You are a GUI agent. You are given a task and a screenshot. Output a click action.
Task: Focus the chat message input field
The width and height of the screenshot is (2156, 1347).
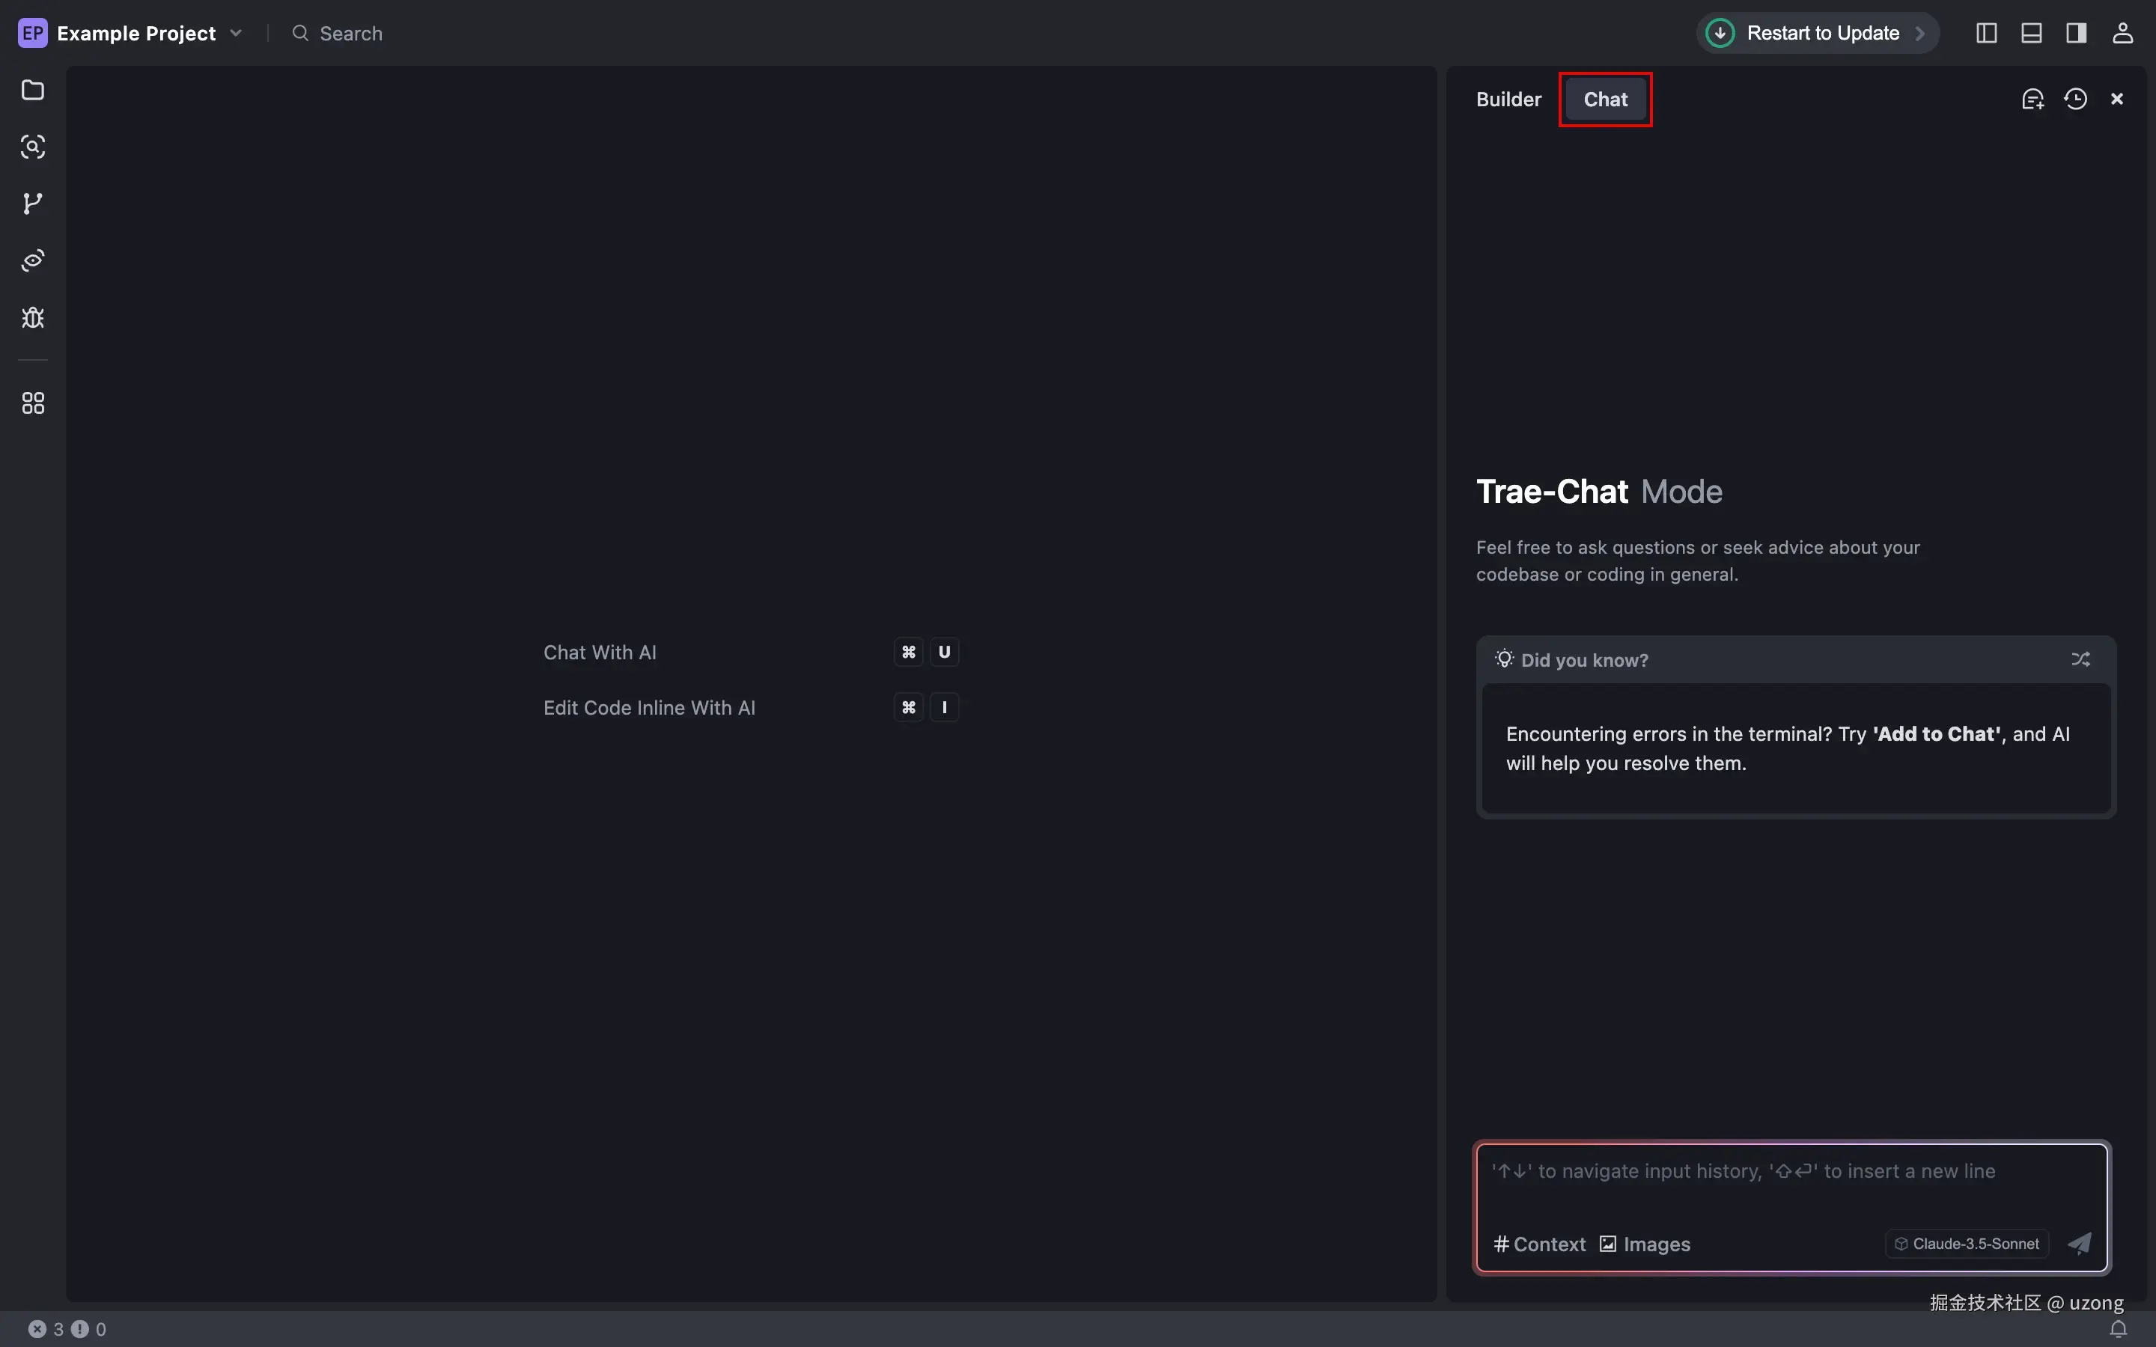(1791, 1185)
